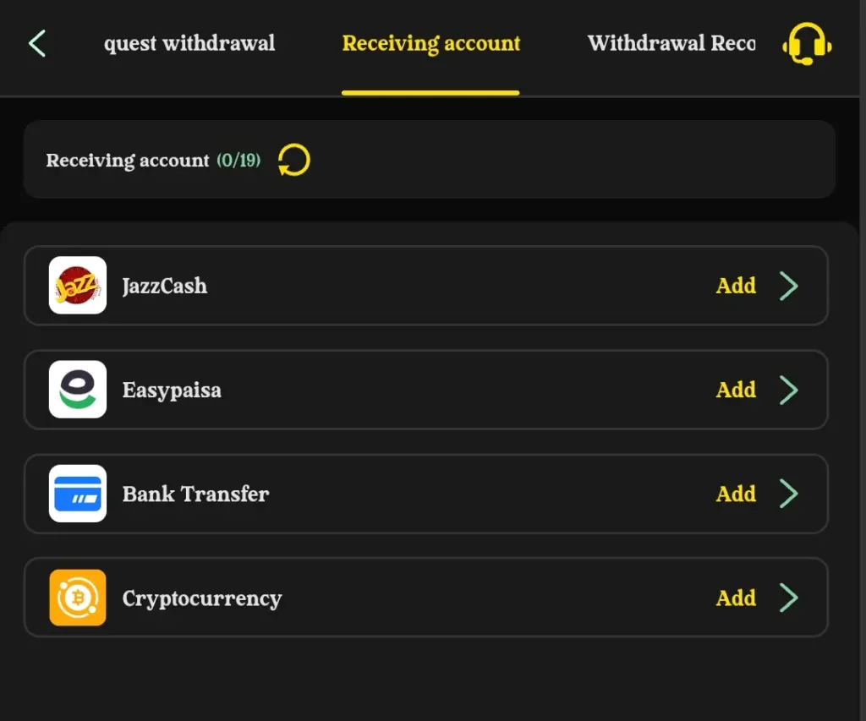Add a JazzCash account
This screenshot has width=866, height=721.
(x=736, y=286)
